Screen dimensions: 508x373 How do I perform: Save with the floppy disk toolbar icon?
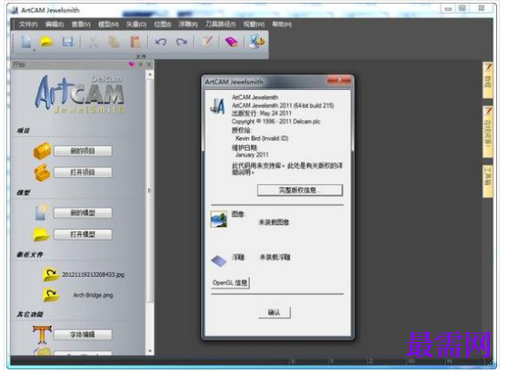(x=68, y=42)
